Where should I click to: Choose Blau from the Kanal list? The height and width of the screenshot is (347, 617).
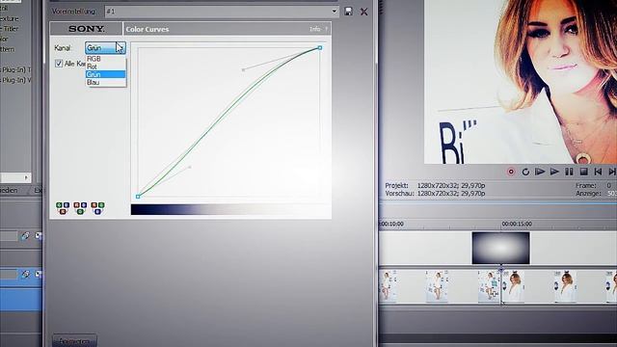pos(105,82)
